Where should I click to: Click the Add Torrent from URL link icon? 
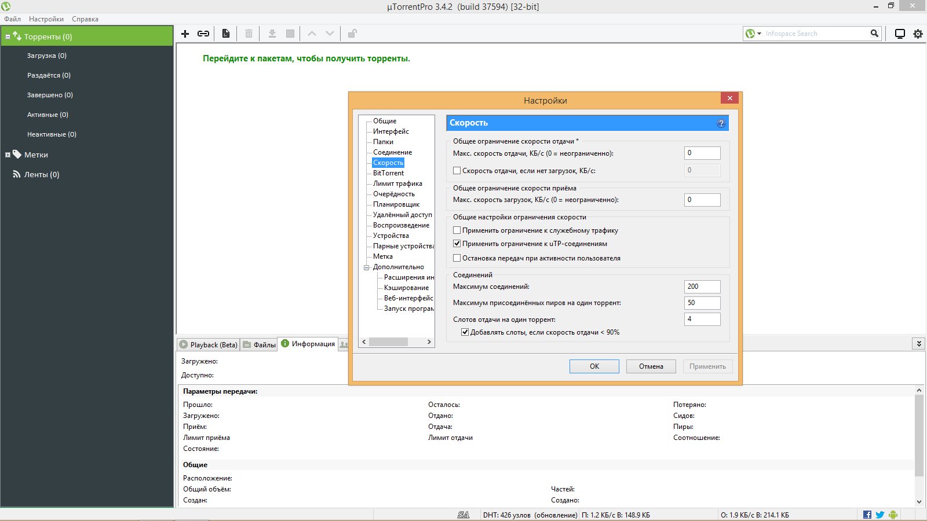203,34
